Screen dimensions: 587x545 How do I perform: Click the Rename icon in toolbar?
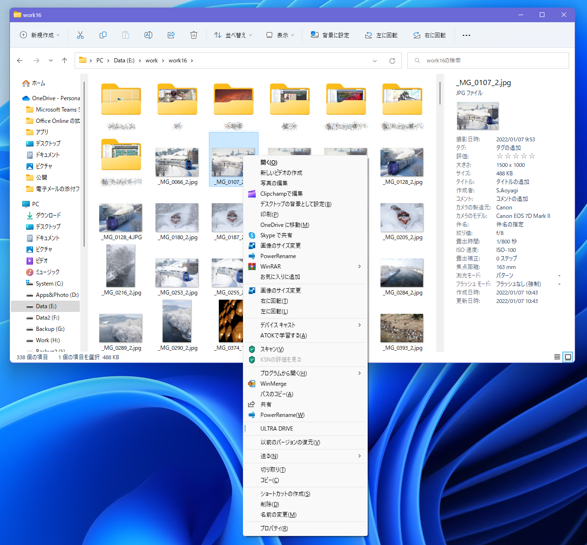148,35
